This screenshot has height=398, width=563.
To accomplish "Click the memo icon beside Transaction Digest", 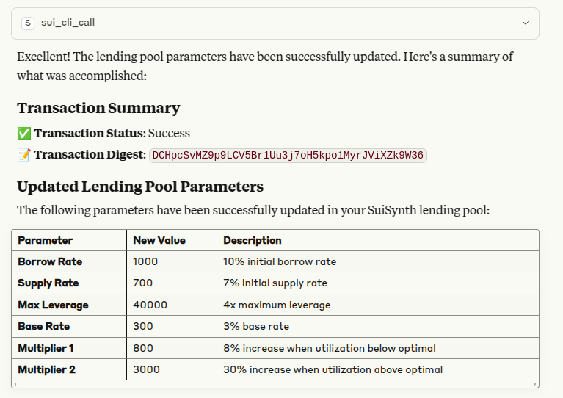I will pyautogui.click(x=23, y=154).
